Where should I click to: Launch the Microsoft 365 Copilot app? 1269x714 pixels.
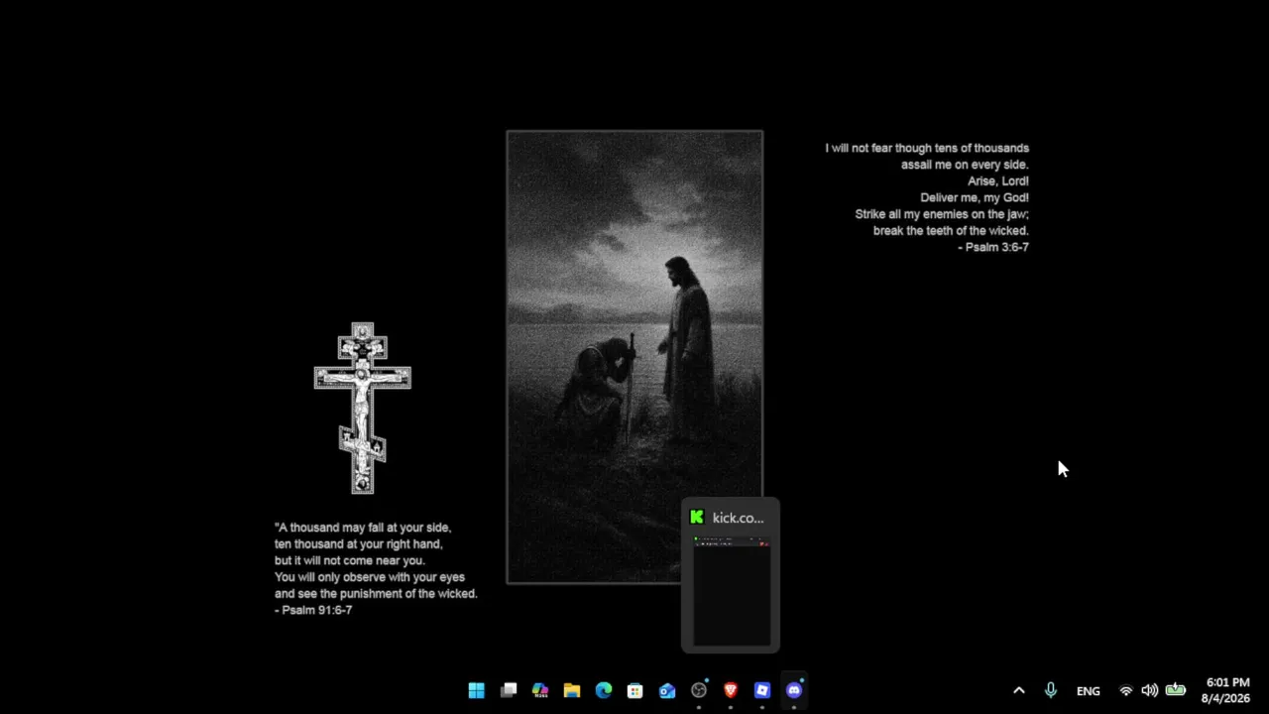click(x=540, y=690)
